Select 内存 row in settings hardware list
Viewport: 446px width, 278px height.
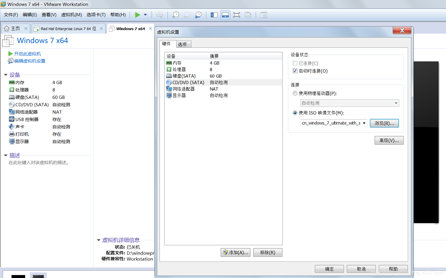[x=223, y=63]
